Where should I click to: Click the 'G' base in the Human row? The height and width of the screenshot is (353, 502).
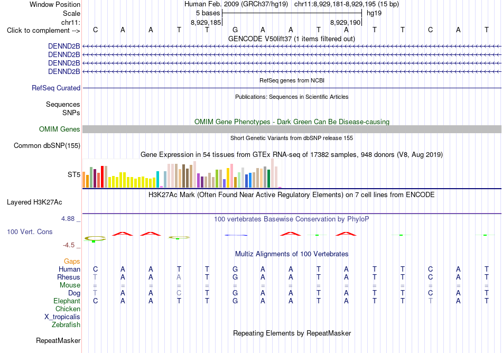(235, 269)
